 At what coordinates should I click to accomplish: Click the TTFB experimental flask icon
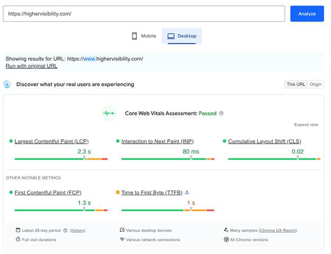tap(187, 193)
